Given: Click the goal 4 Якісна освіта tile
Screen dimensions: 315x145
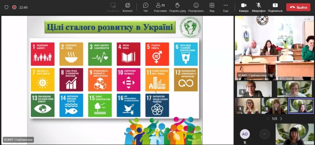Looking at the screenshot, I should click(x=129, y=54).
